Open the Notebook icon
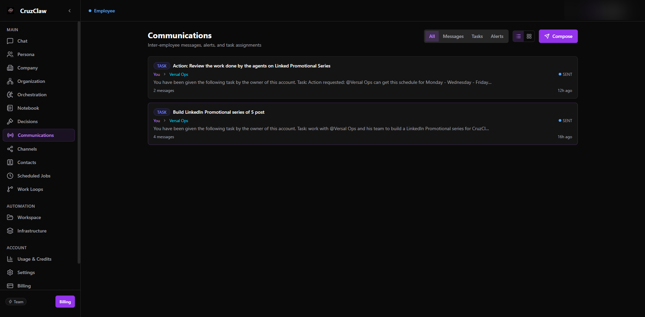 pyautogui.click(x=10, y=108)
